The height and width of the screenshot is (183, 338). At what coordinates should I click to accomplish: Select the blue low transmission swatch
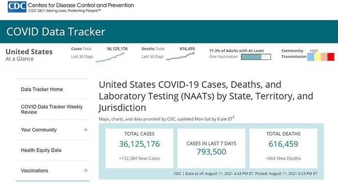click(310, 57)
